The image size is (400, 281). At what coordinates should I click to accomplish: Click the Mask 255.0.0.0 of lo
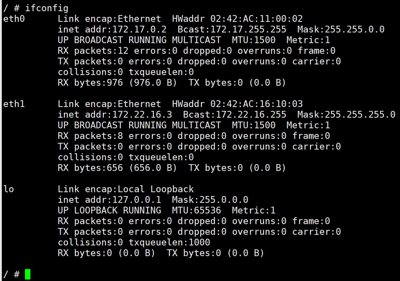tap(210, 200)
